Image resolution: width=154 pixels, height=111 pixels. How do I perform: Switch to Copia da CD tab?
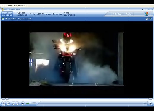pyautogui.click(x=35, y=14)
